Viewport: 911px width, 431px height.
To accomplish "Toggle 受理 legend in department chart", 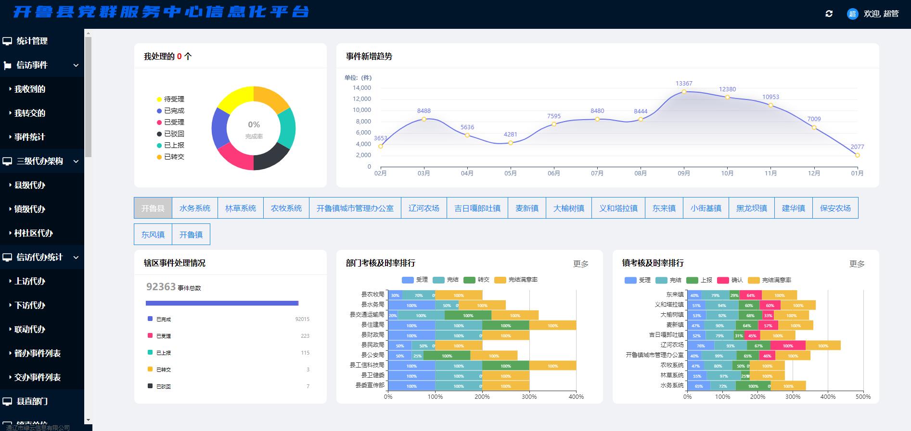I will 415,280.
